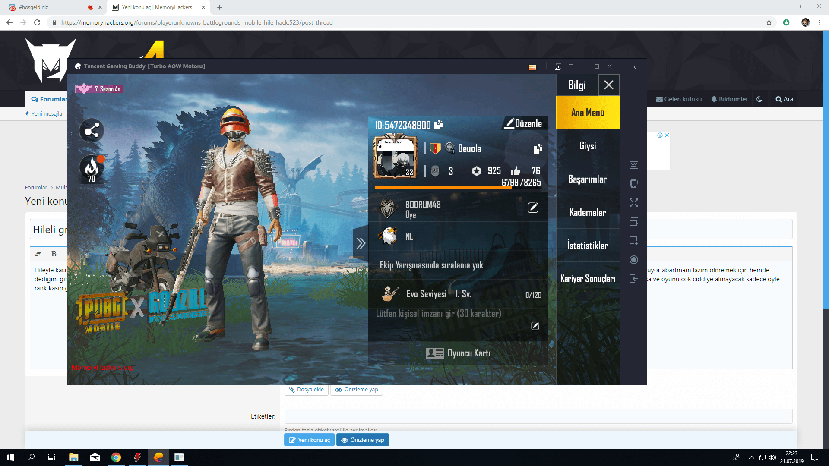Viewport: 829px width, 466px height.
Task: Select the İstatistikler tab
Action: [588, 246]
